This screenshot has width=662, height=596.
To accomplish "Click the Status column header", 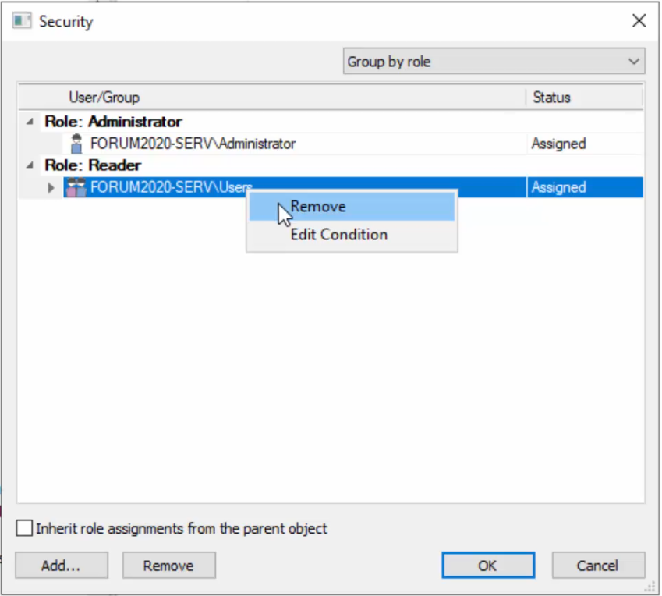I will [x=551, y=98].
